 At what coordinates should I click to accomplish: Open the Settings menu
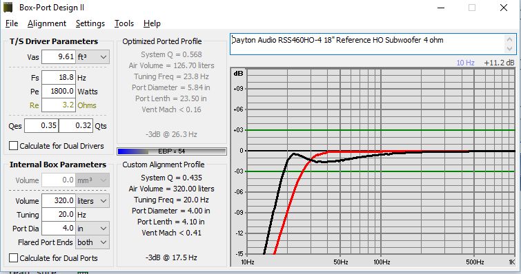[90, 23]
